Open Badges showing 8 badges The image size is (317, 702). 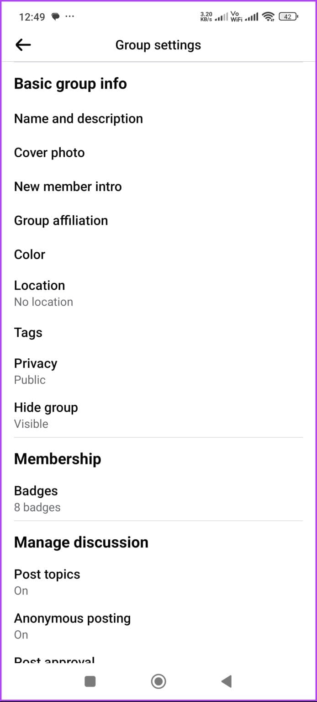pos(36,497)
